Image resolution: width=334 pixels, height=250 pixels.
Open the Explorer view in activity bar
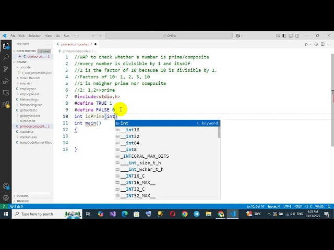(x=6, y=46)
